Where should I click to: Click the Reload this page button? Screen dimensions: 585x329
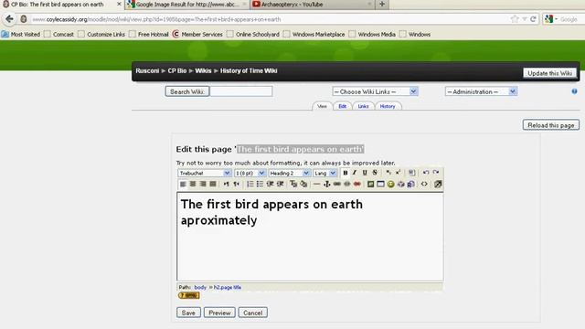pyautogui.click(x=550, y=125)
